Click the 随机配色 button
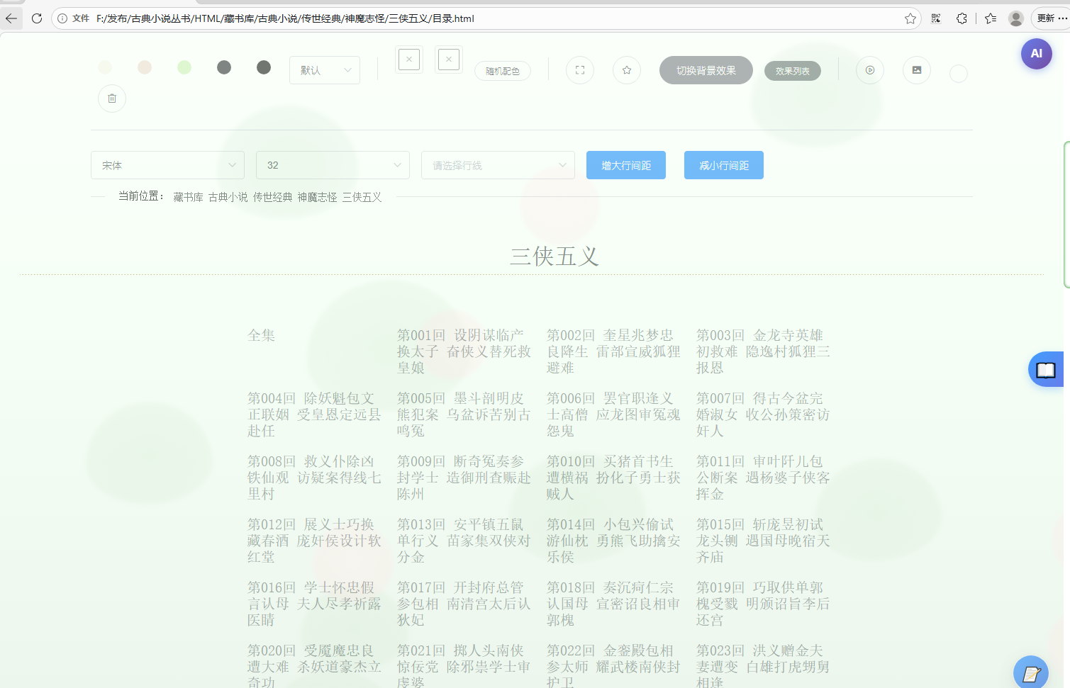The height and width of the screenshot is (688, 1070). click(x=503, y=71)
